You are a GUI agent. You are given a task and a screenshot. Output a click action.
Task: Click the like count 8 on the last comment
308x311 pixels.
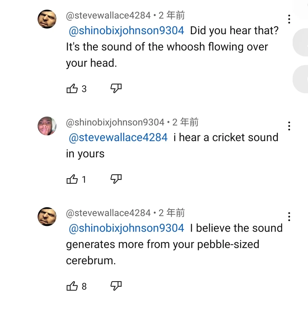[84, 287]
